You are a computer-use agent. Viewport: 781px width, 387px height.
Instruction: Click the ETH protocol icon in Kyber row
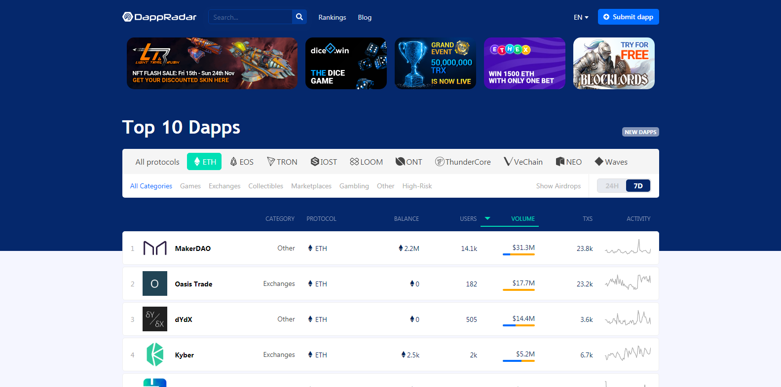click(310, 354)
